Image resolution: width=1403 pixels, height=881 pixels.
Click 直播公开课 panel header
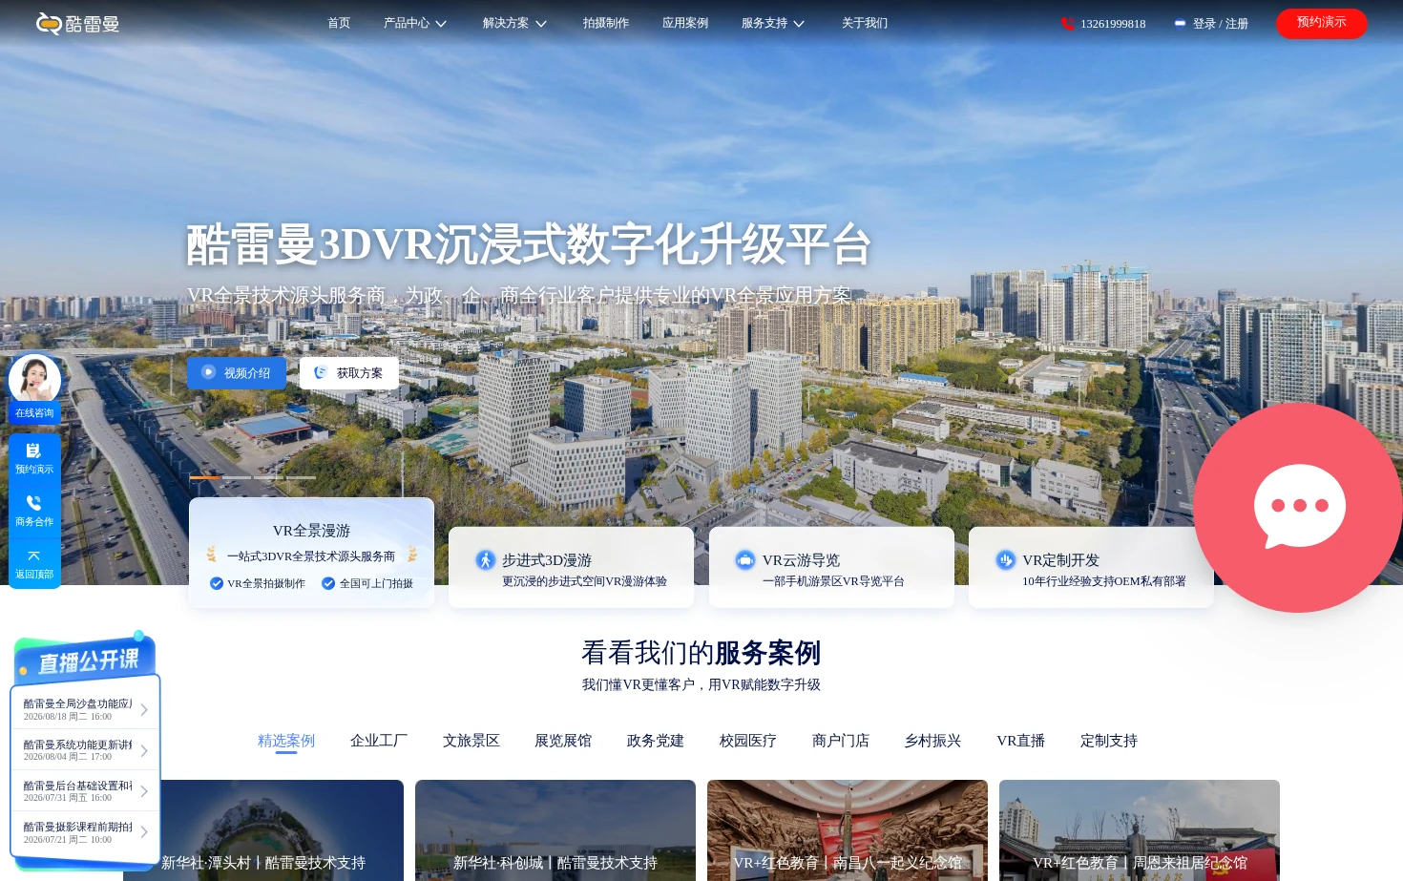click(86, 660)
